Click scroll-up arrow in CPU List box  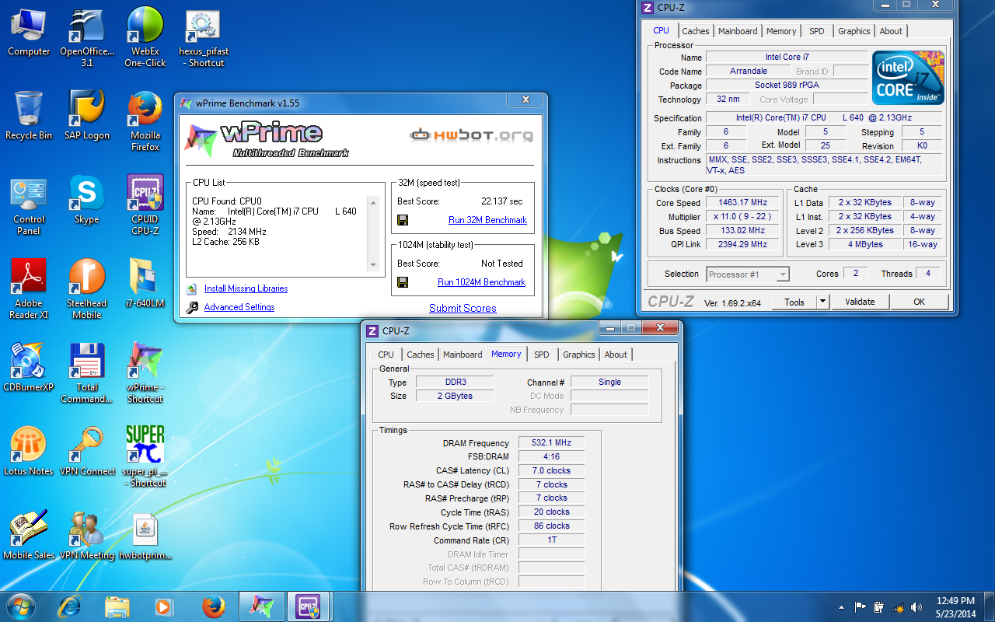coord(373,202)
